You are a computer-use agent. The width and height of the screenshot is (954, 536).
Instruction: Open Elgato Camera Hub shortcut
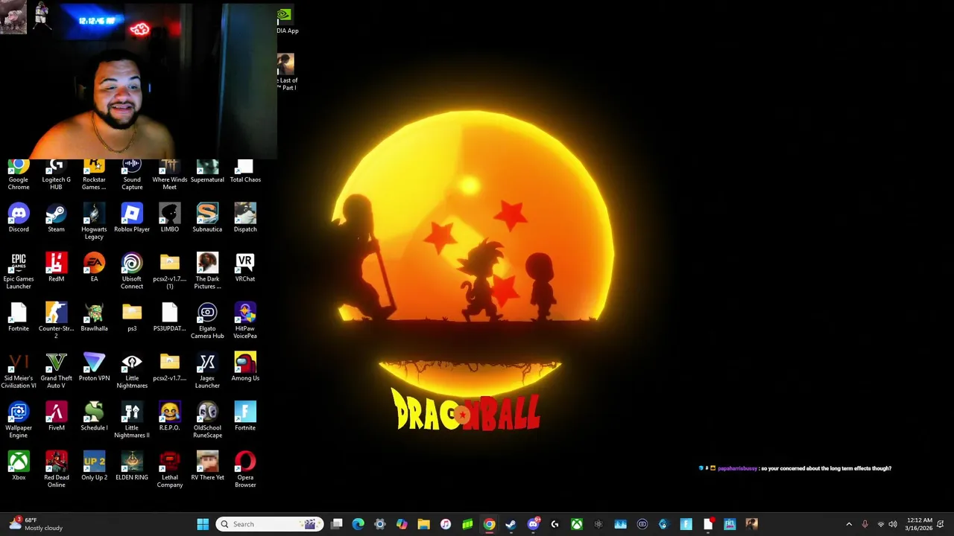coord(207,321)
